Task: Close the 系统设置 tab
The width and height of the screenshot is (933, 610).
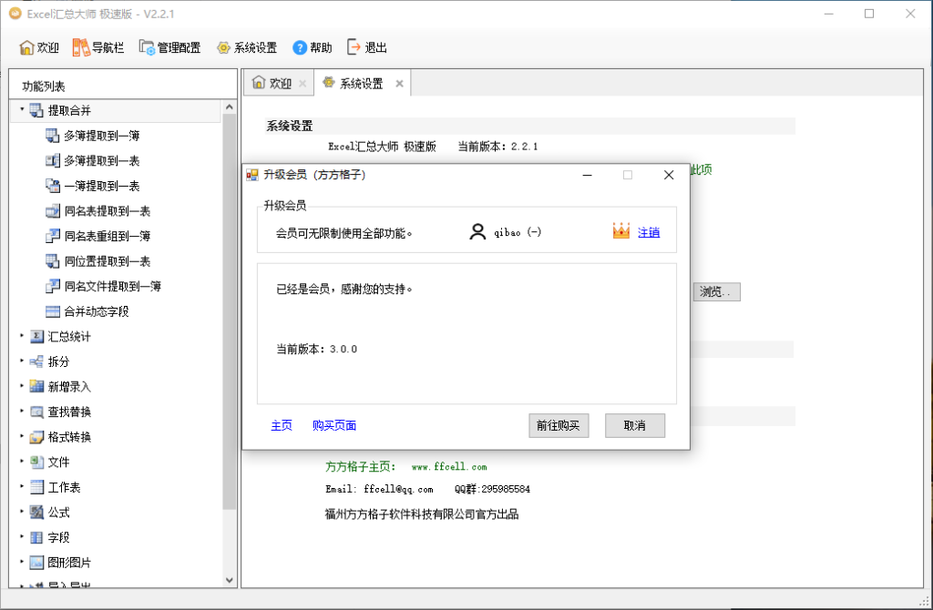Action: pyautogui.click(x=399, y=84)
